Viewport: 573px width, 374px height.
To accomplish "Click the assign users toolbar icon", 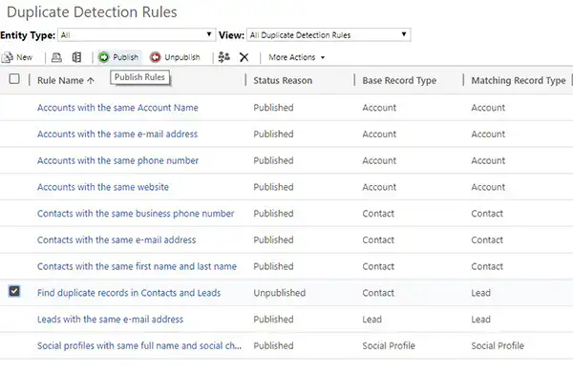I will [224, 57].
